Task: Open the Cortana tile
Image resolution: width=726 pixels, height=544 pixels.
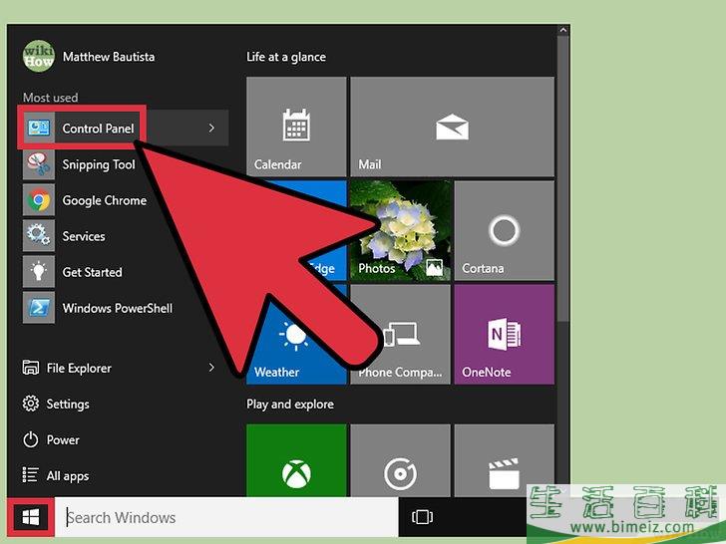Action: coord(505,230)
